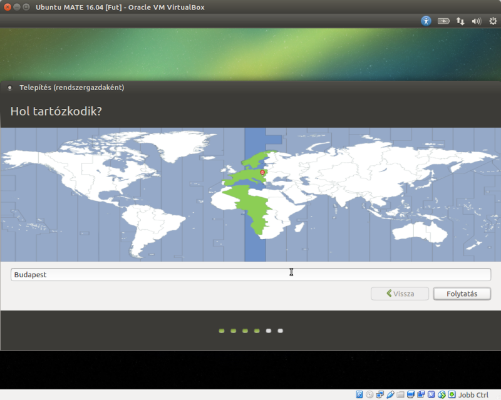Click the mouse integration icon in status bar

point(442,394)
